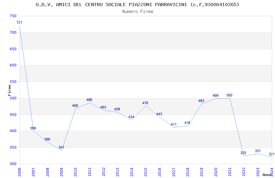Click the y-axis value 350
The image size is (275, 178).
coord(13,147)
